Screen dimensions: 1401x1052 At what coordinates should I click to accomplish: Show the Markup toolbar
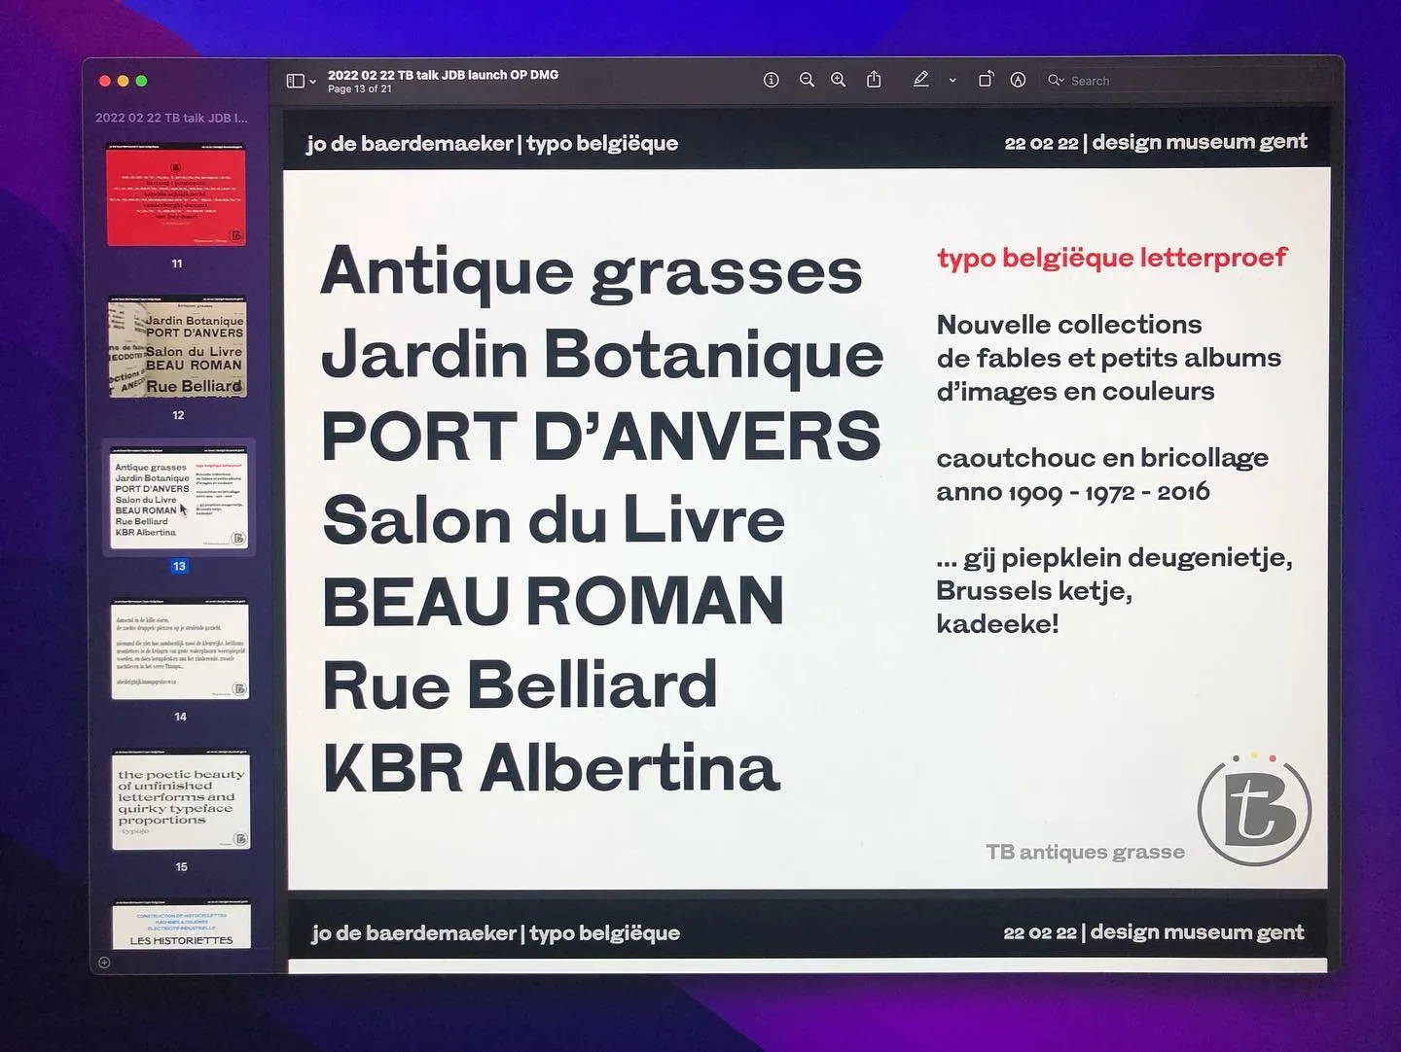(x=1018, y=80)
